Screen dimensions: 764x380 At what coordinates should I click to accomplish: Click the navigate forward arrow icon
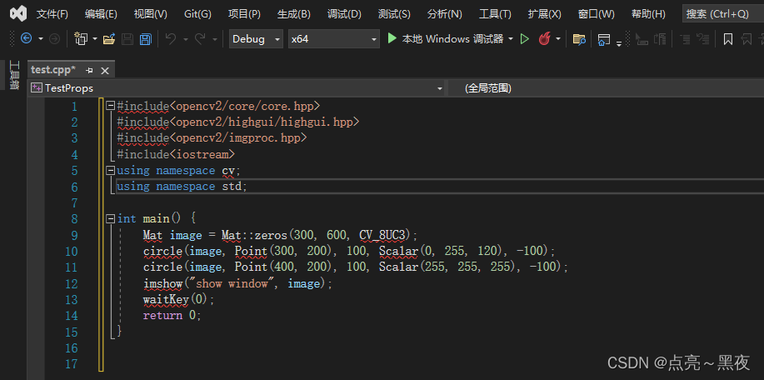tap(55, 39)
